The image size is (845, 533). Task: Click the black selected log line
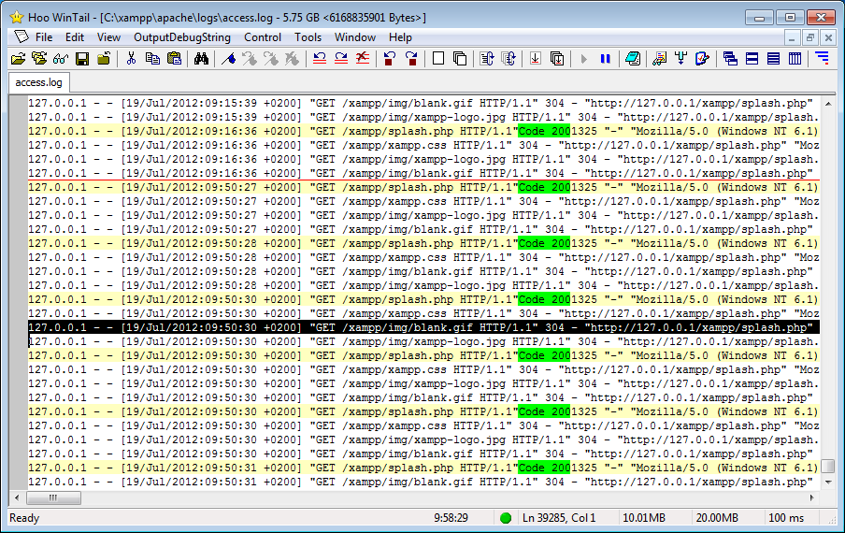click(x=423, y=327)
